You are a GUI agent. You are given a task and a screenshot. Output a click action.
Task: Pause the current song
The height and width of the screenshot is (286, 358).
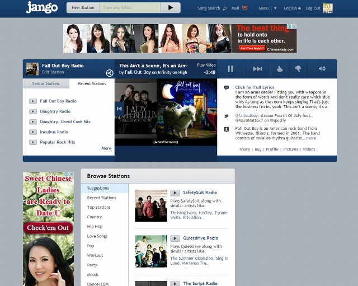(x=230, y=69)
